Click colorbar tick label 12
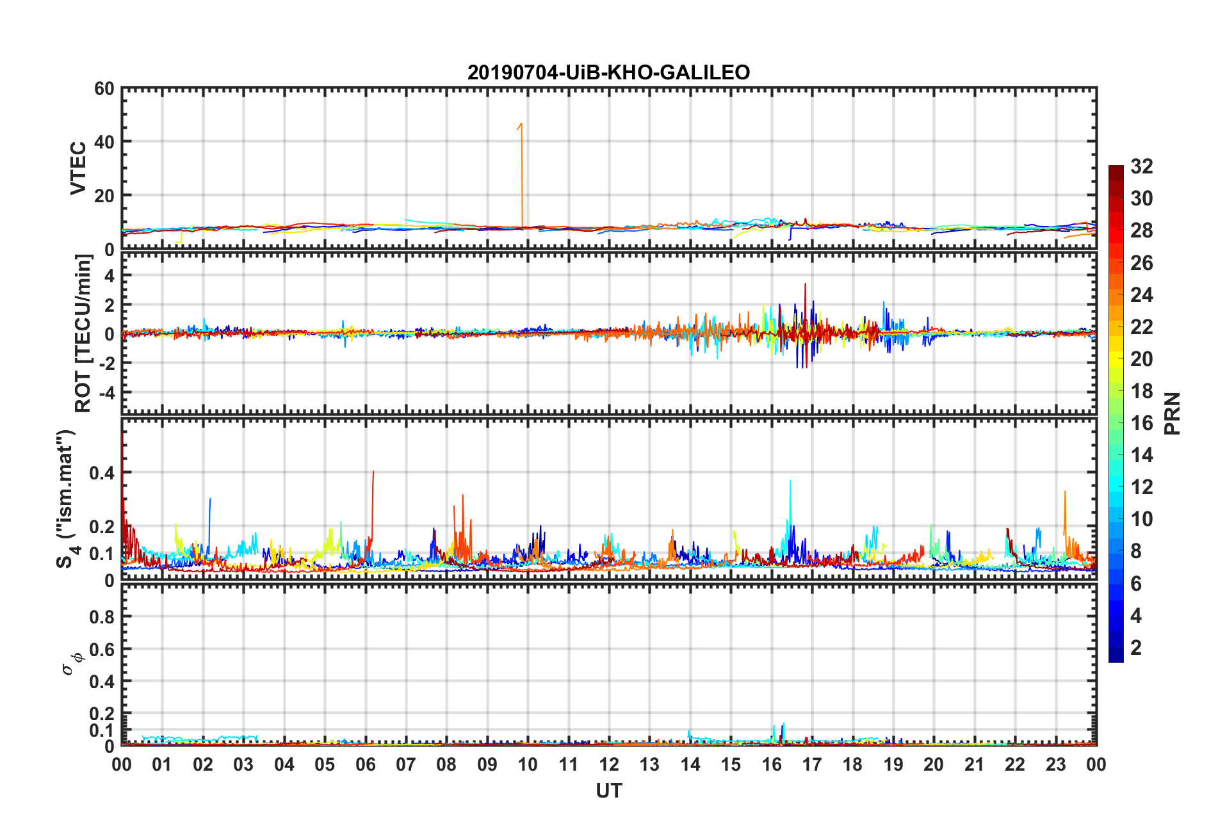The width and height of the screenshot is (1218, 827). click(x=1142, y=487)
